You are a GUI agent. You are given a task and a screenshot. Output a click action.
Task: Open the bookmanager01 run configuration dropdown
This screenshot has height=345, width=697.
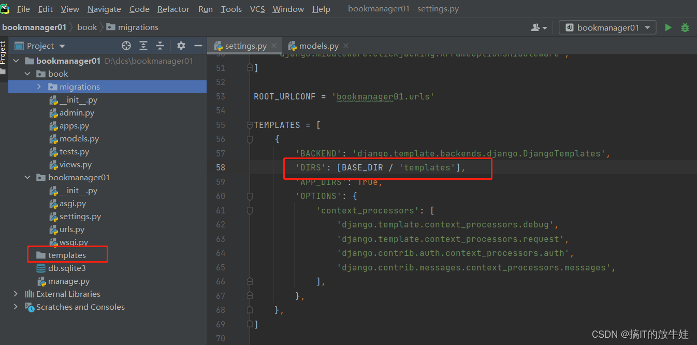[x=608, y=27]
